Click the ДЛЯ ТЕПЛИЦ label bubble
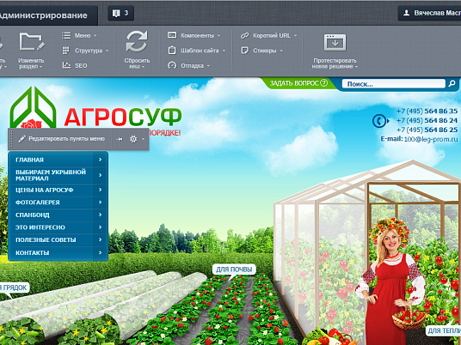The height and width of the screenshot is (345, 461). [444, 330]
